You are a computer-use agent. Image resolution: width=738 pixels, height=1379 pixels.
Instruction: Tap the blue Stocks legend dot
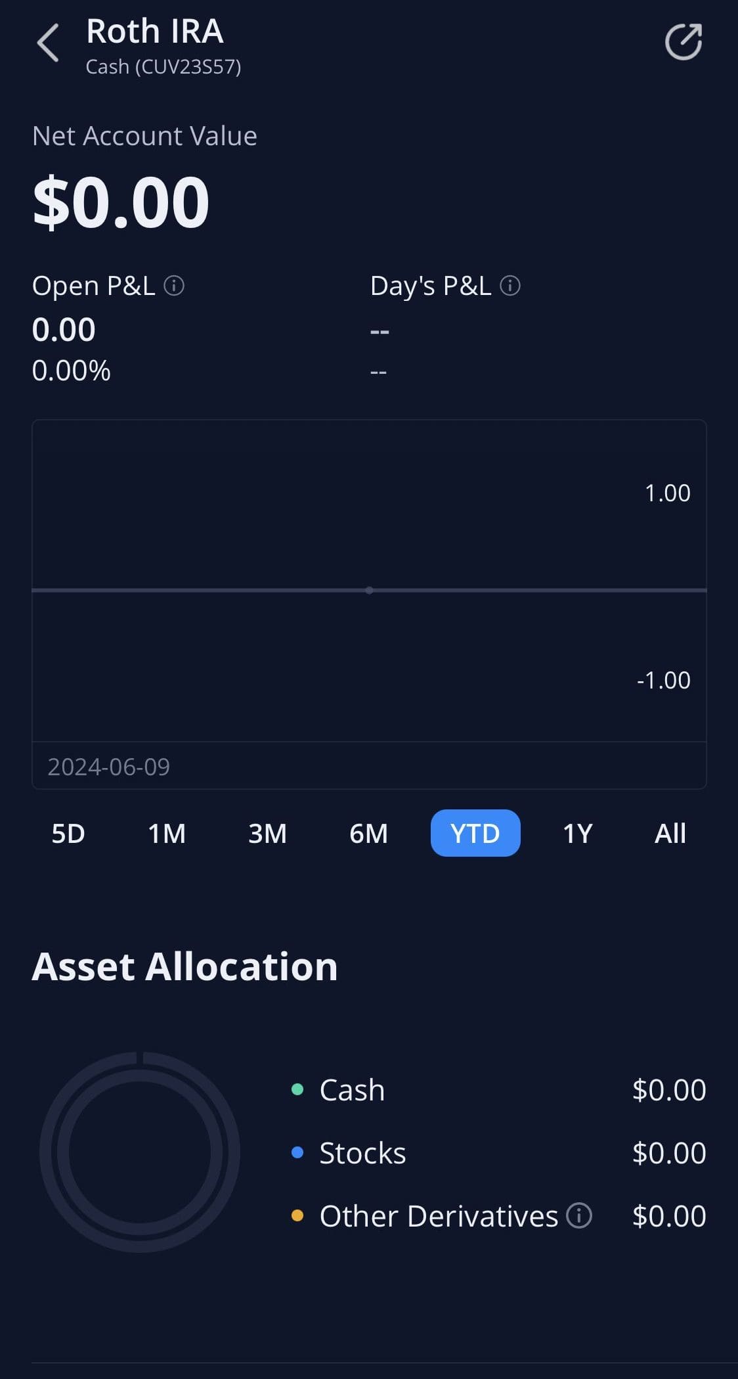coord(297,1152)
